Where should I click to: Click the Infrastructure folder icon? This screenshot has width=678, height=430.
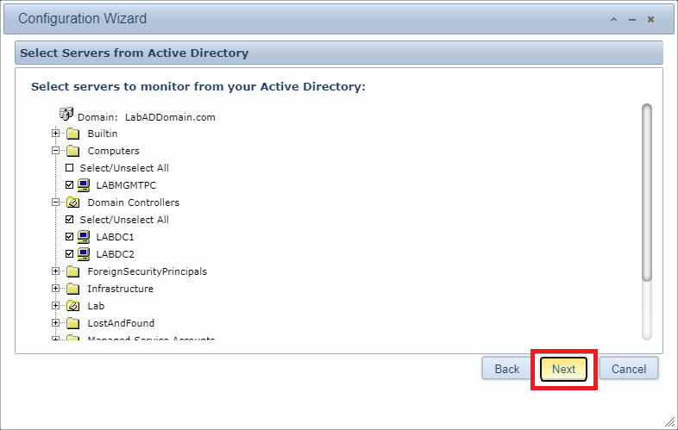click(x=72, y=289)
